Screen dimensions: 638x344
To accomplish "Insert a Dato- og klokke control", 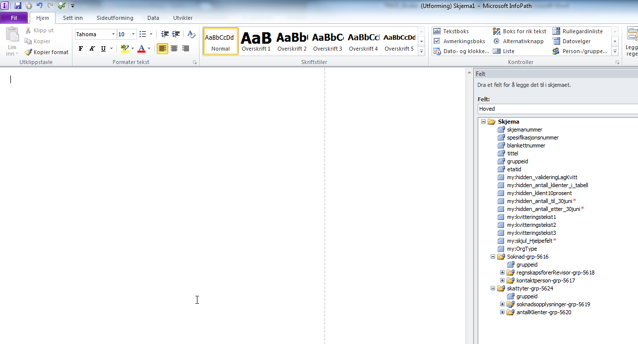I will [461, 51].
